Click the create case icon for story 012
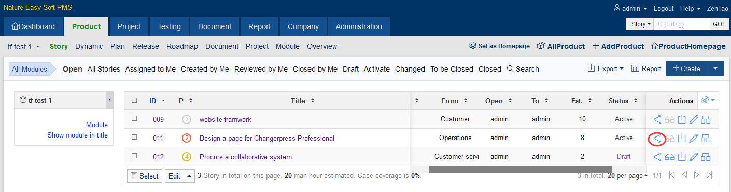The image size is (731, 192). (706, 157)
